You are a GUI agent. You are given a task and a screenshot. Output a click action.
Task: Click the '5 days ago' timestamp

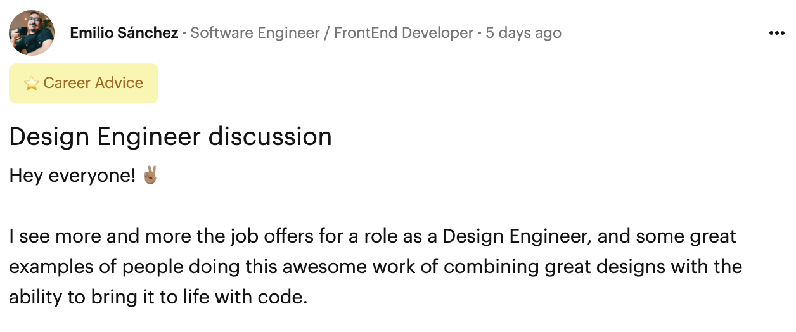tap(523, 33)
